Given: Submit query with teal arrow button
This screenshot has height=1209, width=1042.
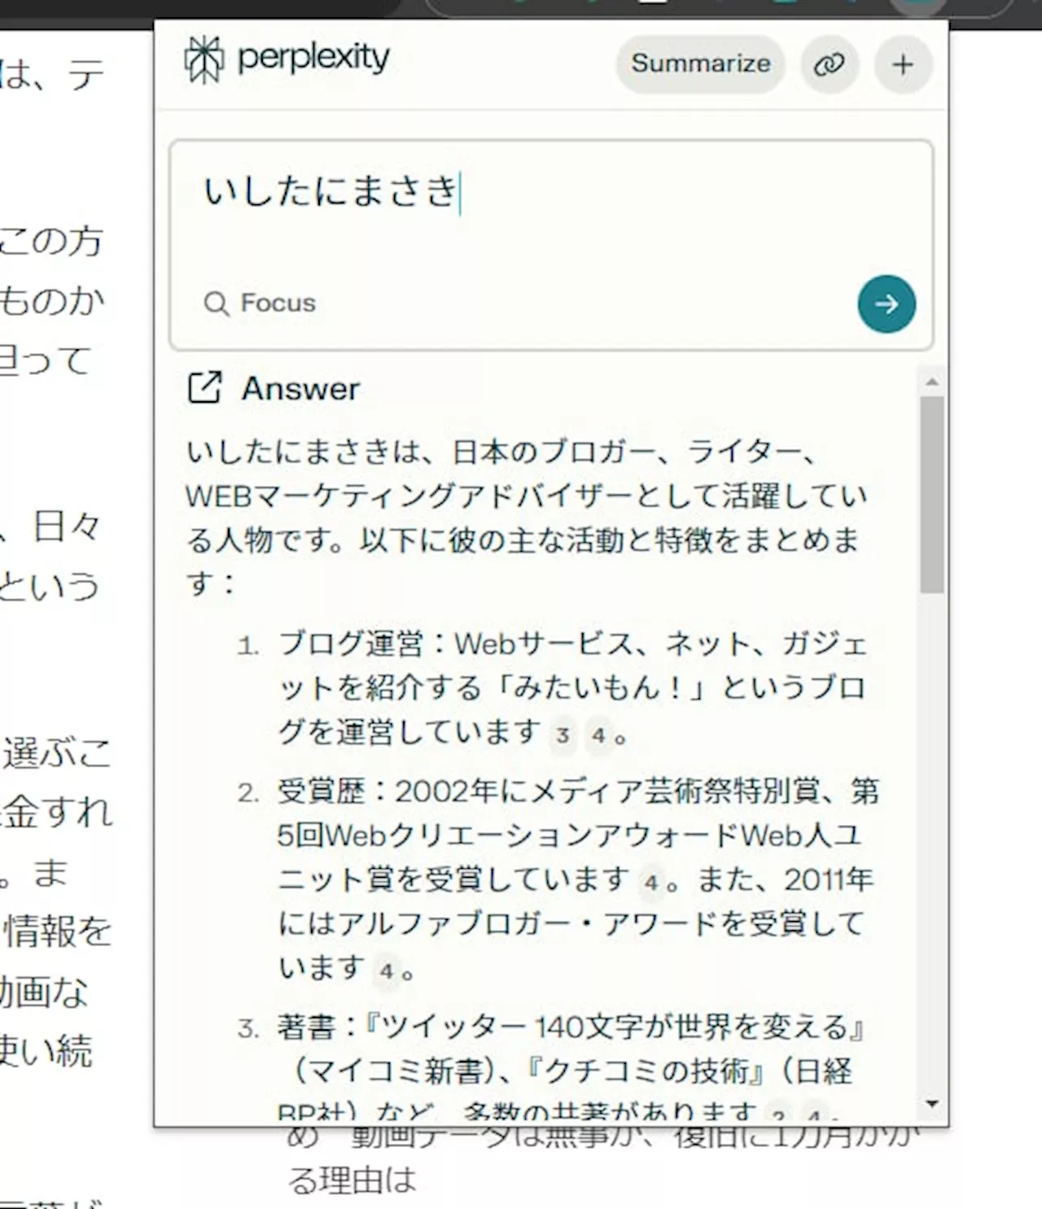Looking at the screenshot, I should (887, 303).
